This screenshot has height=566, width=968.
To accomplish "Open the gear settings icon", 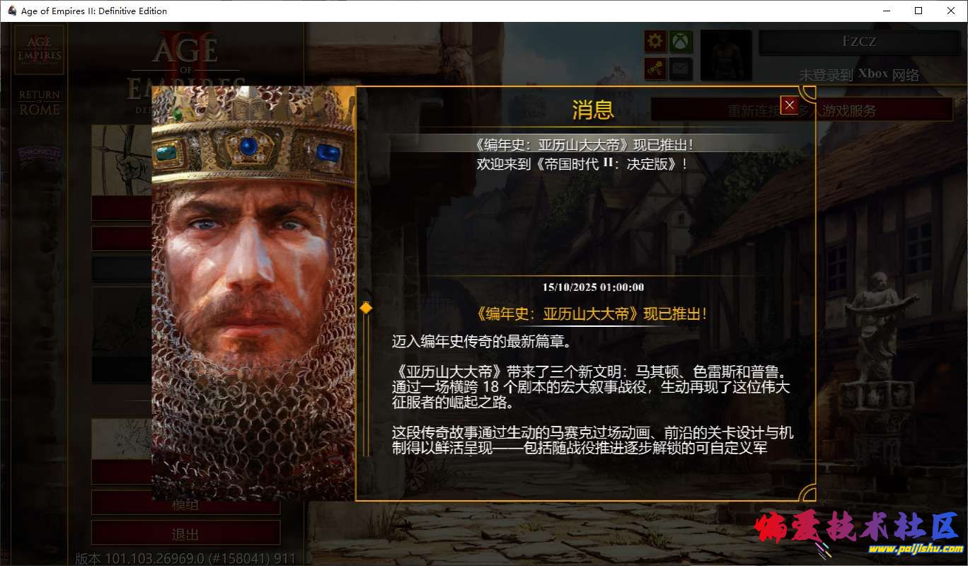I will [655, 41].
